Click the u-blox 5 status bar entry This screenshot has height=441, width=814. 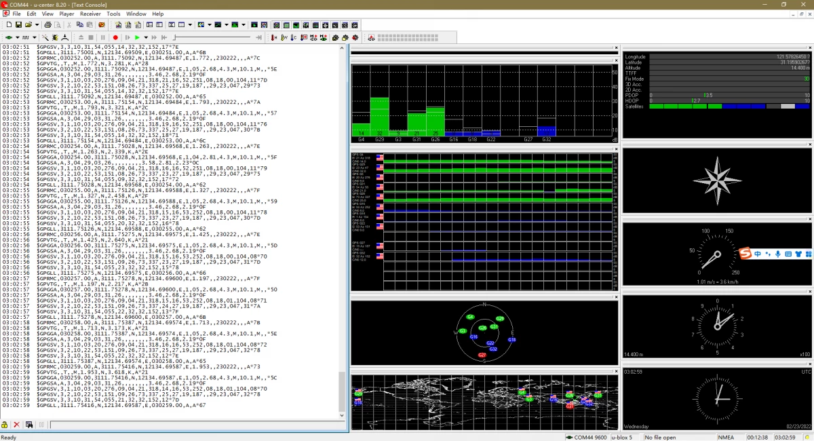click(625, 437)
